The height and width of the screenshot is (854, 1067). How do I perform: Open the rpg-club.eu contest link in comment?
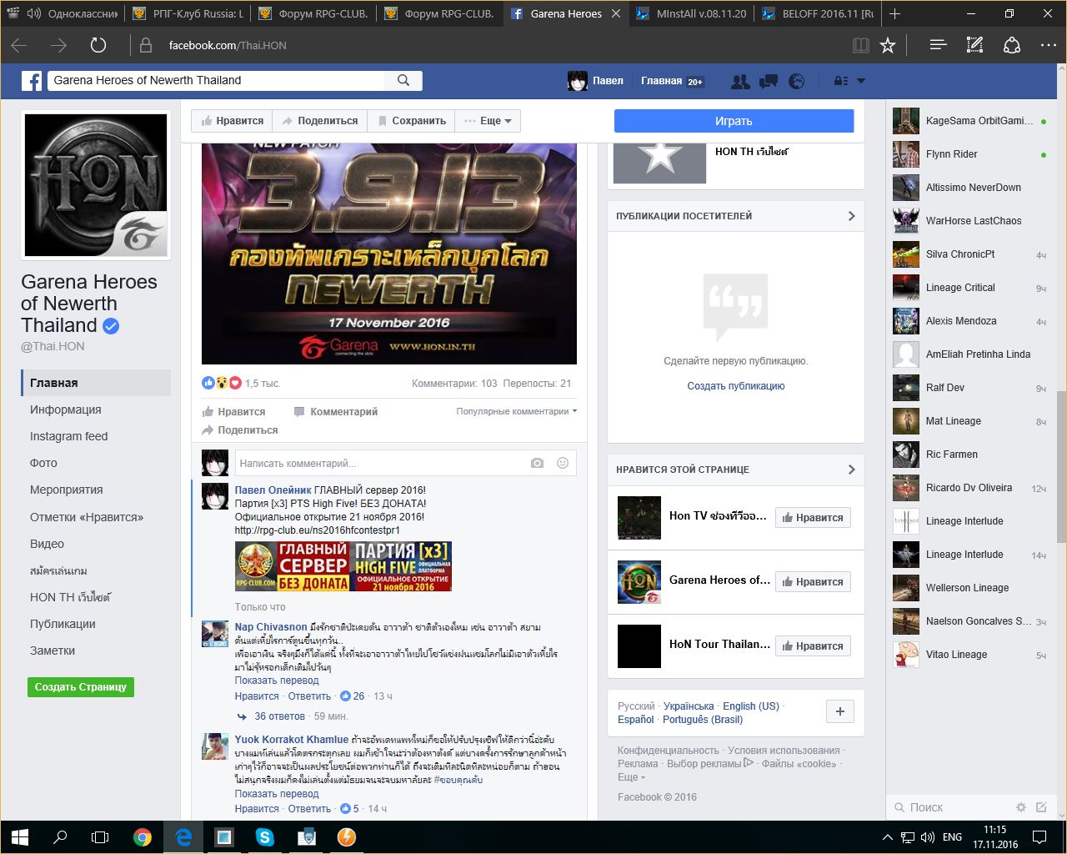[x=318, y=530]
